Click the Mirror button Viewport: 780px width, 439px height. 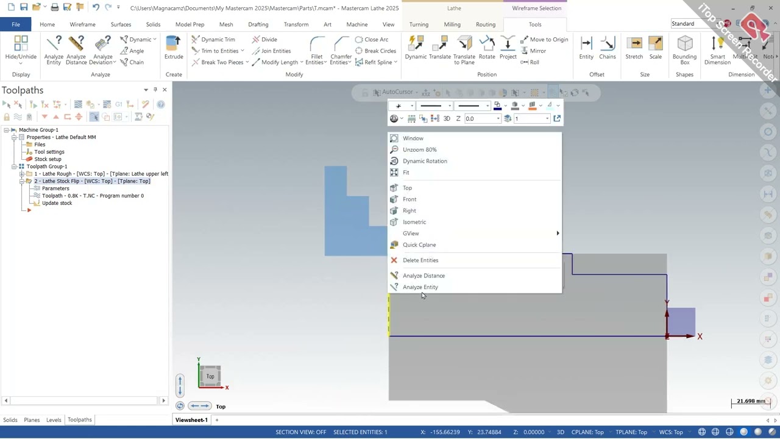(533, 51)
